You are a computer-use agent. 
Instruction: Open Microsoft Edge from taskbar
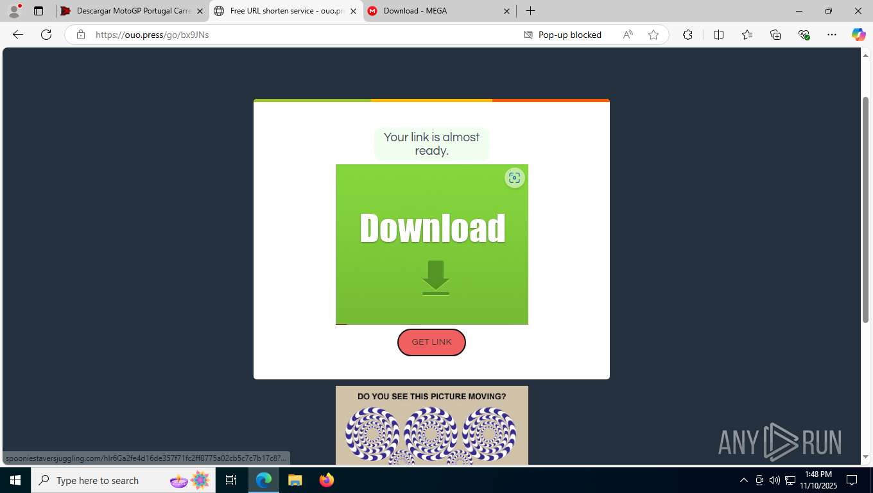[x=264, y=480]
